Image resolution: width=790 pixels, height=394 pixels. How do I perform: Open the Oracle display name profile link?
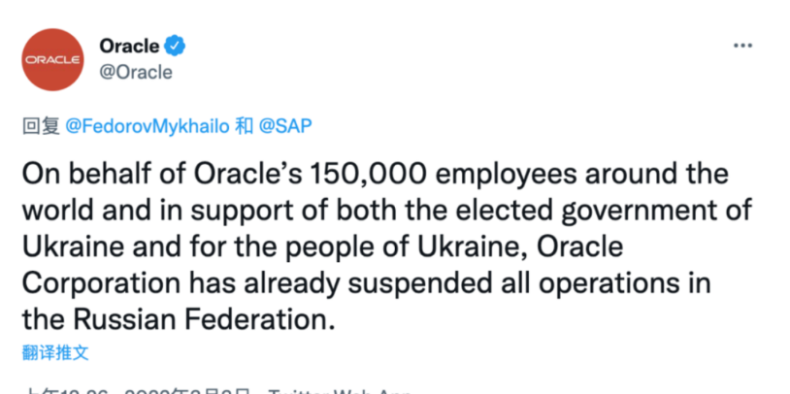point(129,46)
